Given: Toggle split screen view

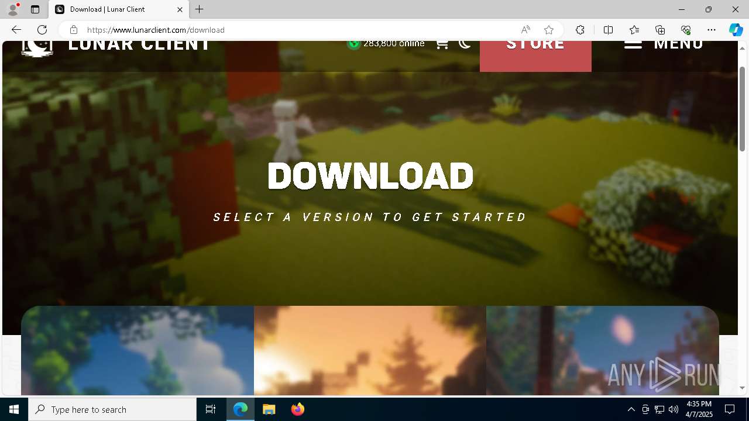Looking at the screenshot, I should click(608, 30).
